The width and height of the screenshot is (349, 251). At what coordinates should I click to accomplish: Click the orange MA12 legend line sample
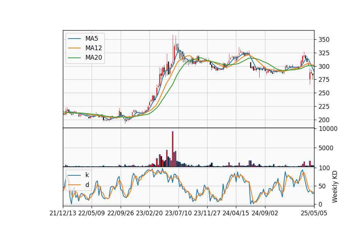[74, 48]
